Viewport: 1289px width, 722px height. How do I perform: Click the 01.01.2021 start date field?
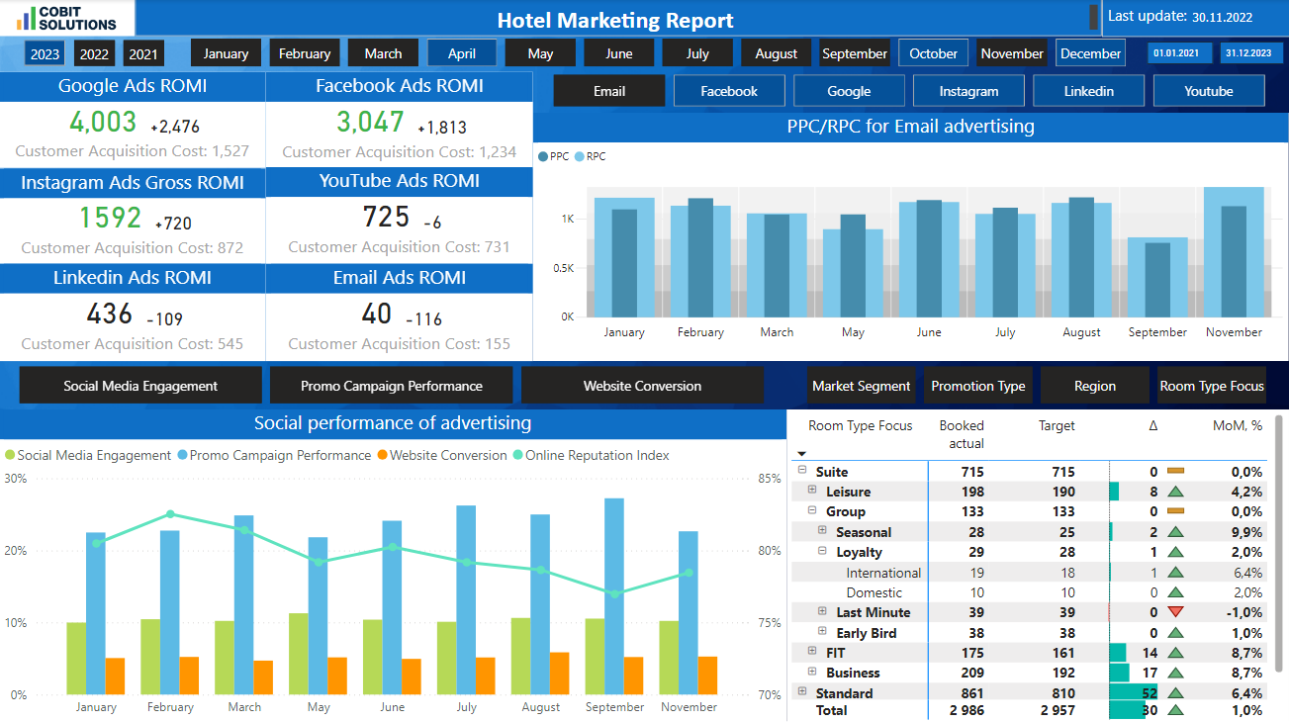click(x=1179, y=52)
